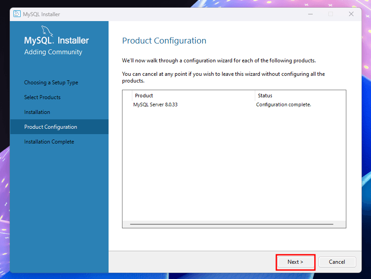Click the Cancel button
The image size is (371, 279).
coord(337,262)
